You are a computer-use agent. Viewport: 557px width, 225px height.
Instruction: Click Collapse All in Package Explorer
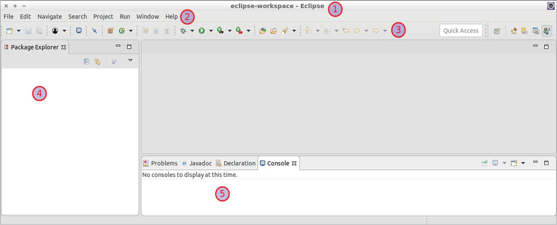point(86,62)
